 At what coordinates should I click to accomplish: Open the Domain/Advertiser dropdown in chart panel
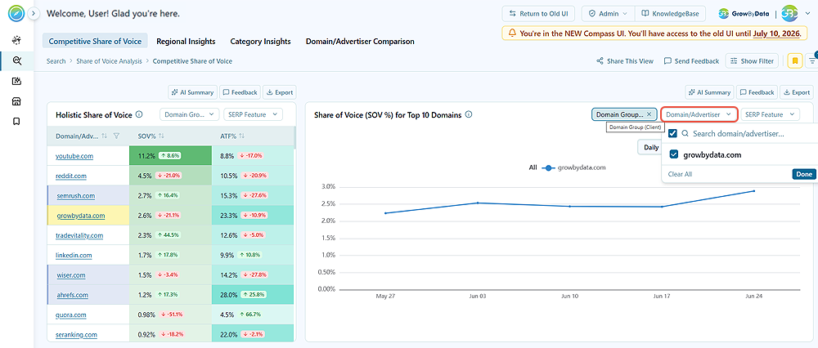click(x=699, y=114)
